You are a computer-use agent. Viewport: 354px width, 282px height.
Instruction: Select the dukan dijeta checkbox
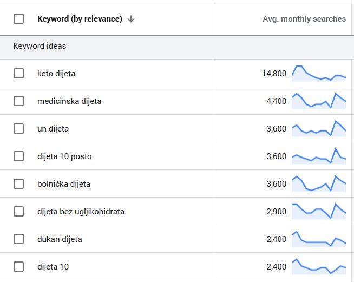pos(18,239)
